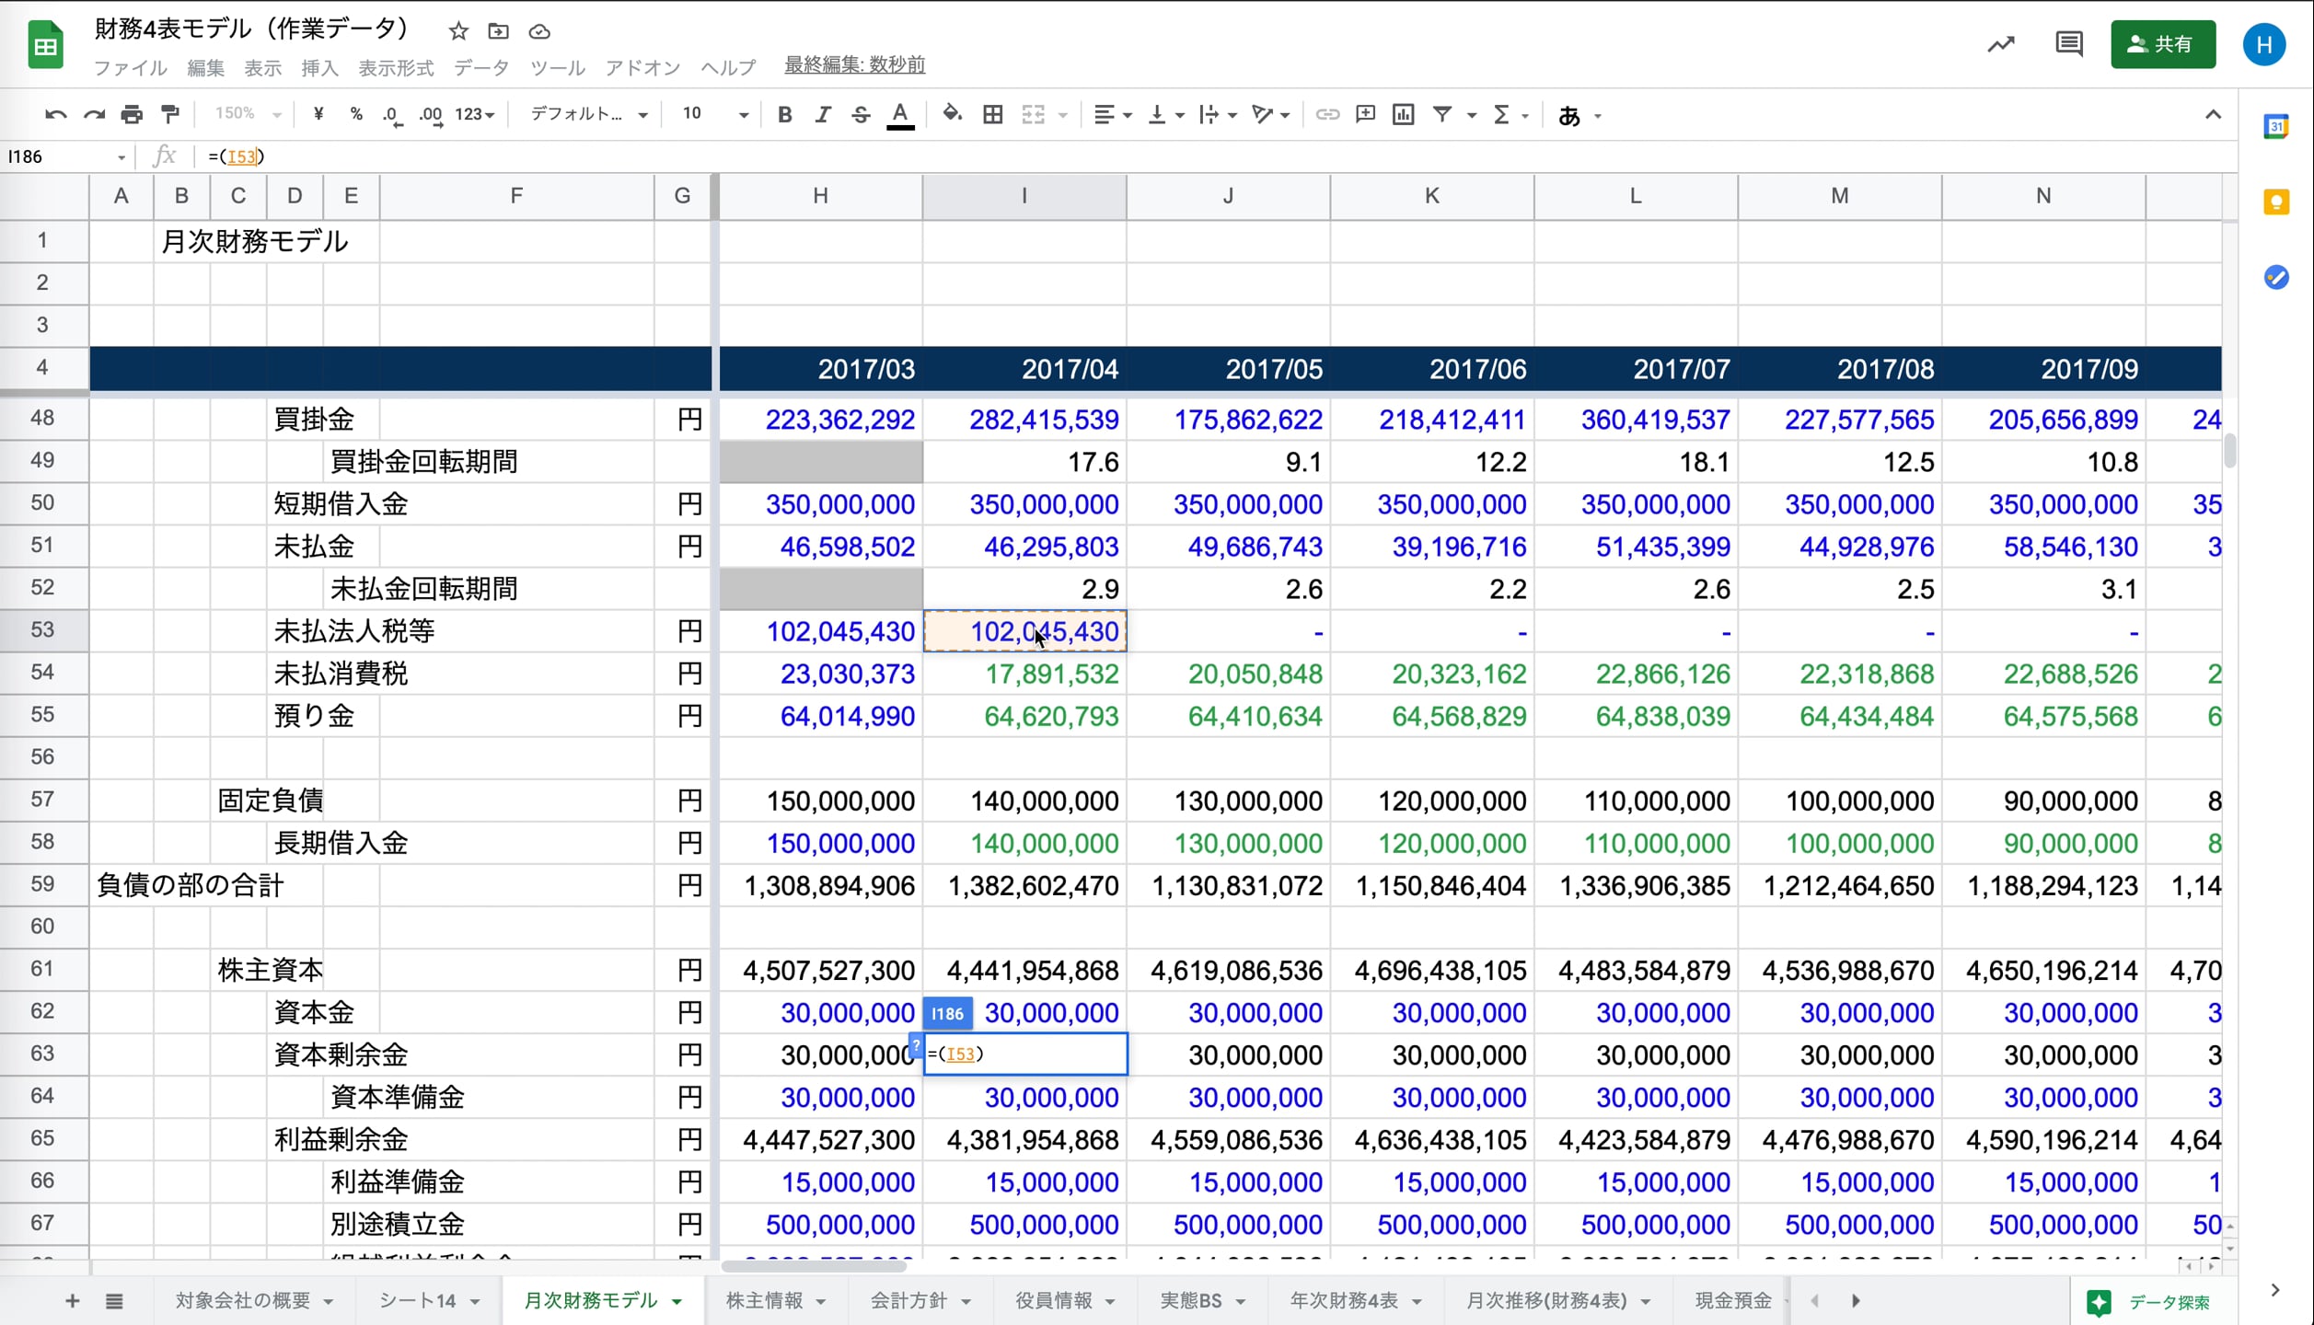
Task: Insert a chart using toolbar icon
Action: pyautogui.click(x=1403, y=115)
